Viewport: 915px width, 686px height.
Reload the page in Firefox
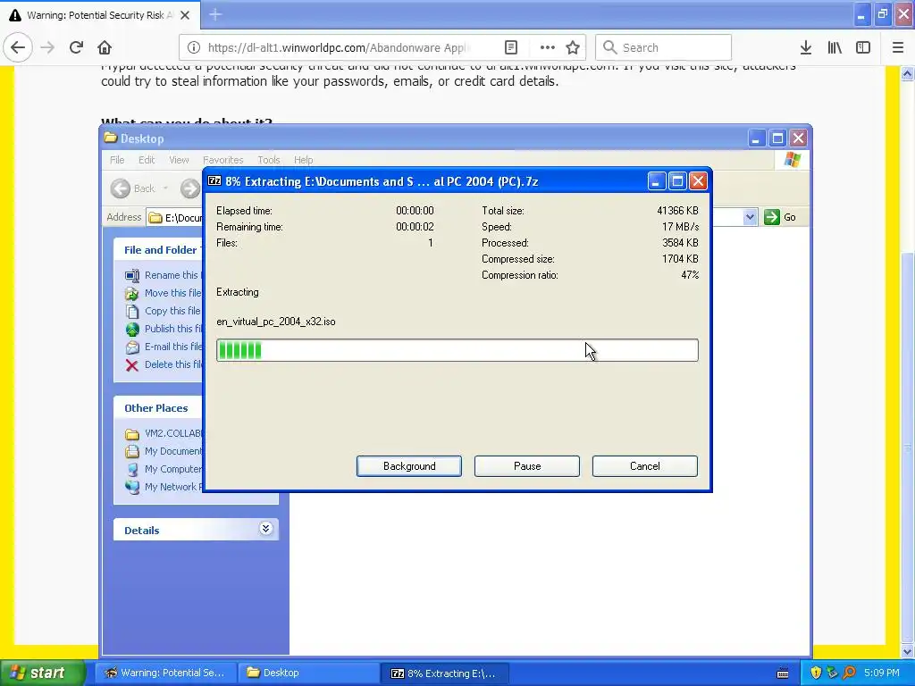(76, 47)
